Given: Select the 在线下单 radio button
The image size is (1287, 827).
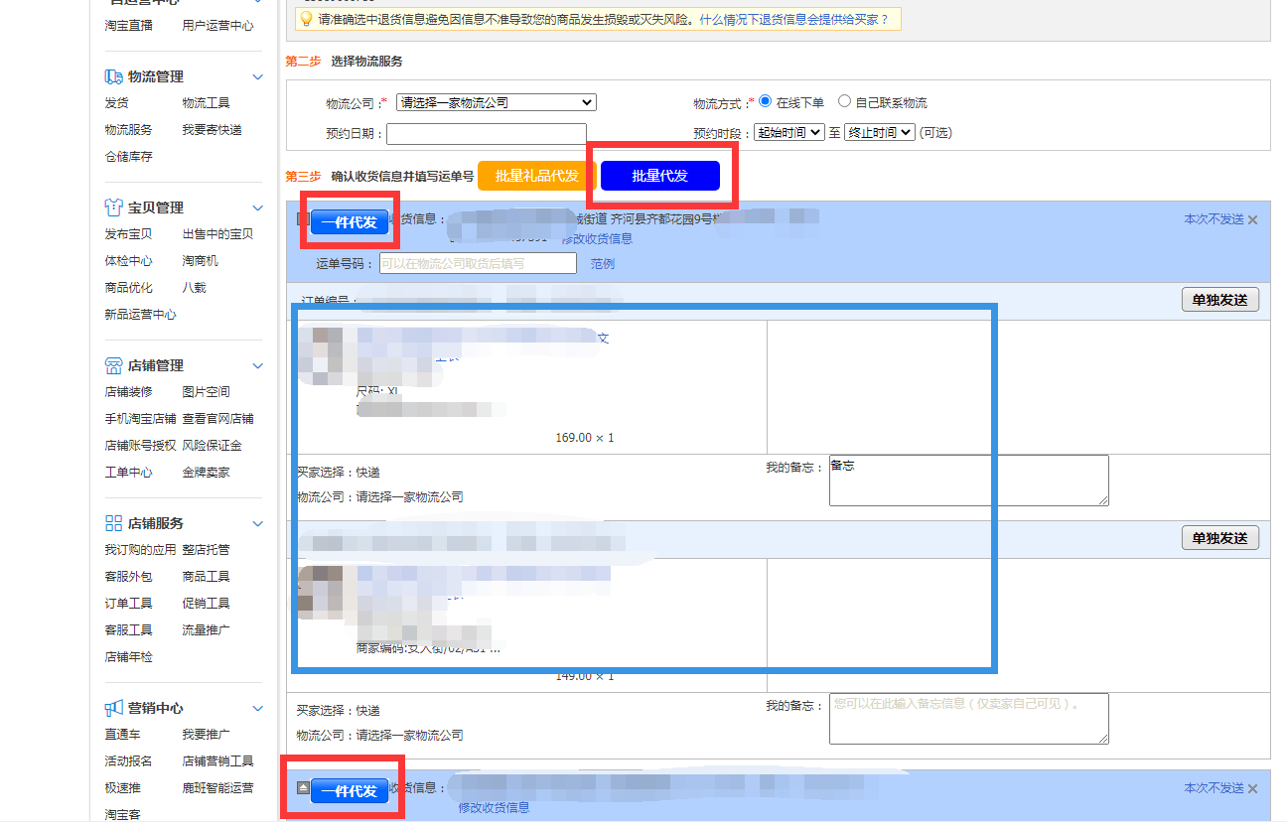Looking at the screenshot, I should [765, 101].
